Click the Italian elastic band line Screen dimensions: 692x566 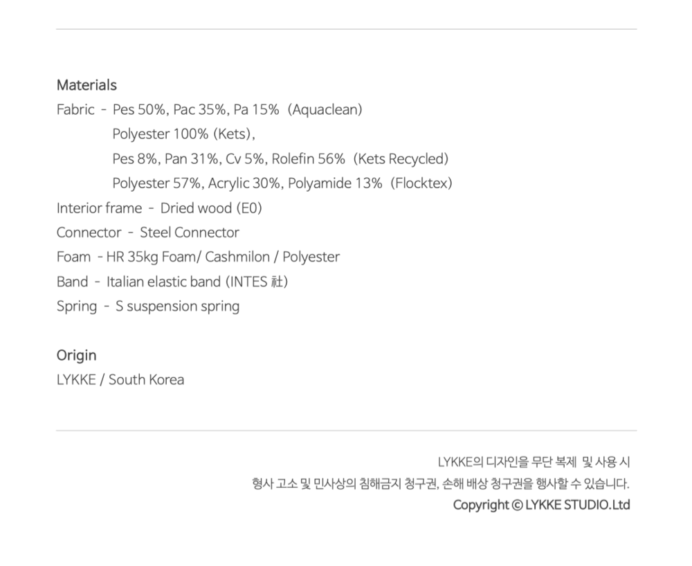click(172, 282)
